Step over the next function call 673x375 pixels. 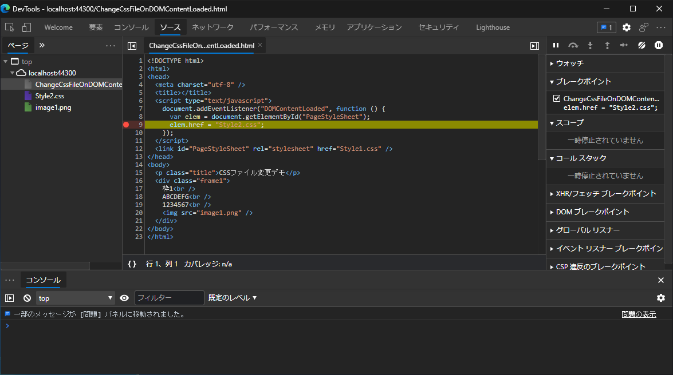(x=573, y=45)
